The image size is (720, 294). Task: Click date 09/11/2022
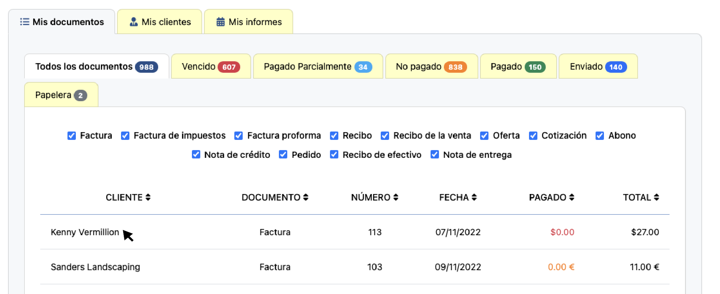click(458, 267)
